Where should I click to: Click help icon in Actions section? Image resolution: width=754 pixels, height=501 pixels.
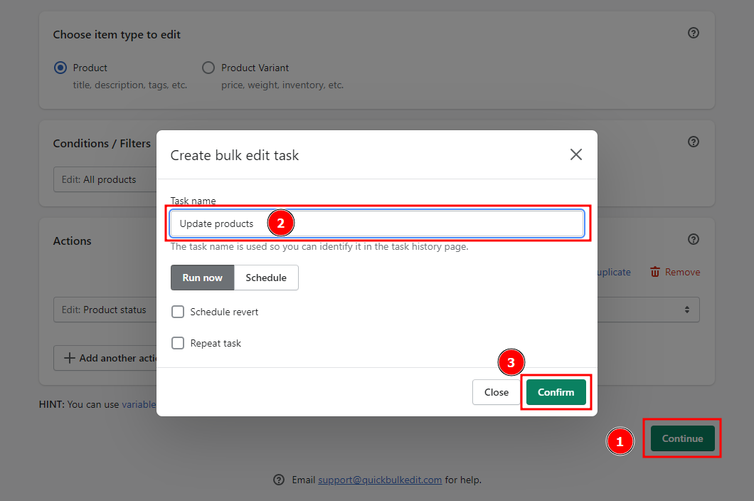tap(694, 240)
